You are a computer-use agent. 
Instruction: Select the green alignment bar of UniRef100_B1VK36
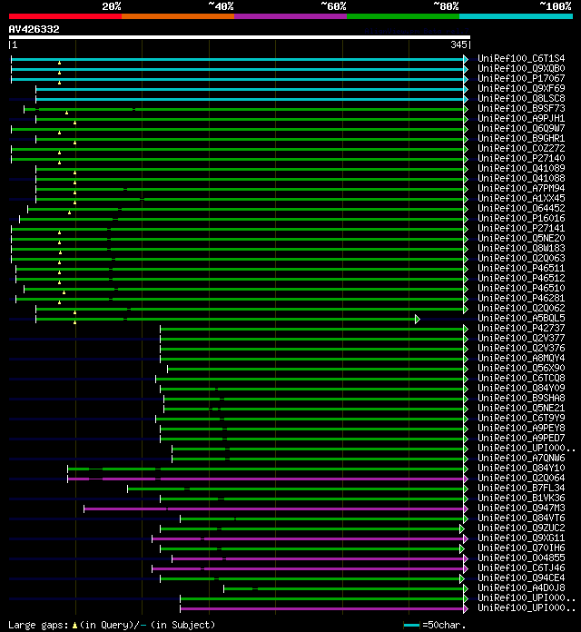(312, 499)
